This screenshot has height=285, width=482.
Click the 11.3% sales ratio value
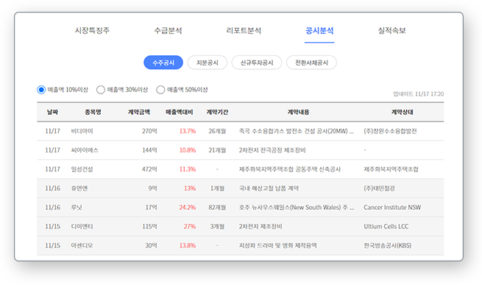pos(188,169)
